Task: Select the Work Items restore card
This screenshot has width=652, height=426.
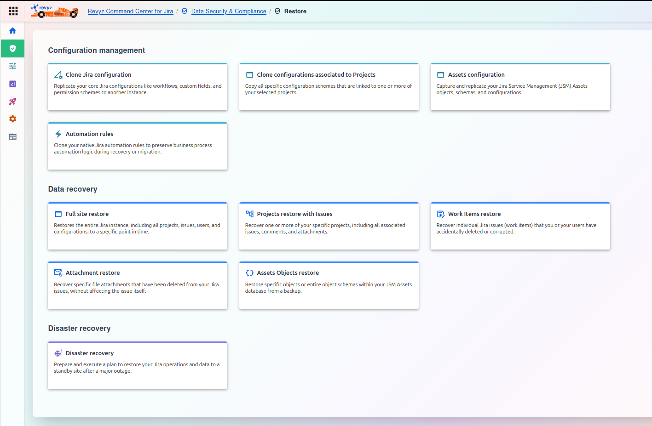Action: [520, 226]
